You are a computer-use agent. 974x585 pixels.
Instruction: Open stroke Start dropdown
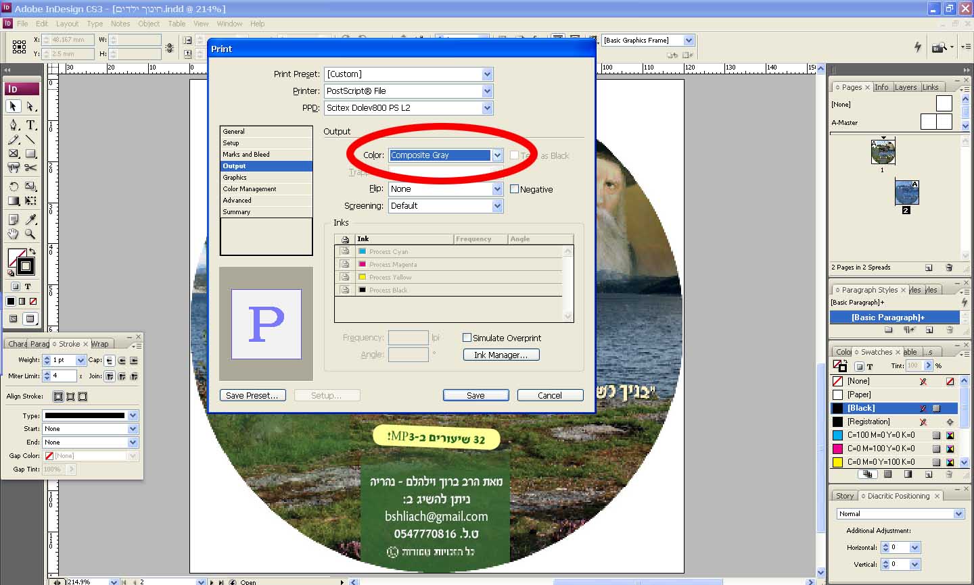click(x=133, y=429)
